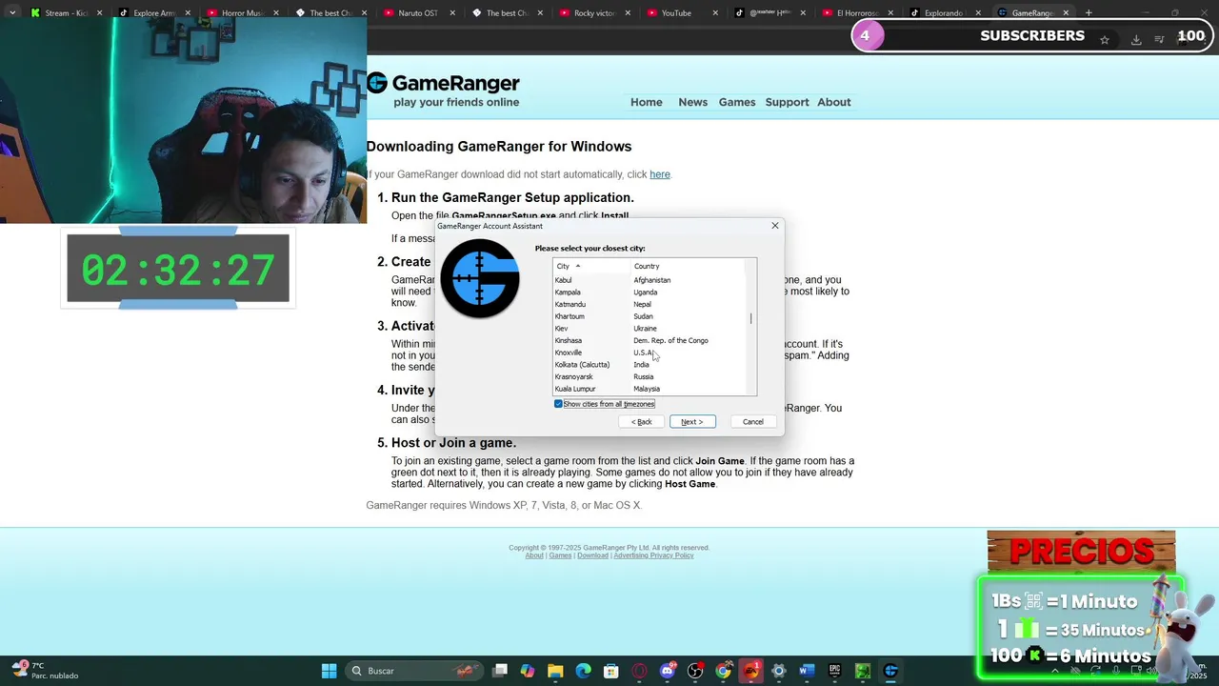Open Settings gear from taskbar
1219x686 pixels.
779,671
